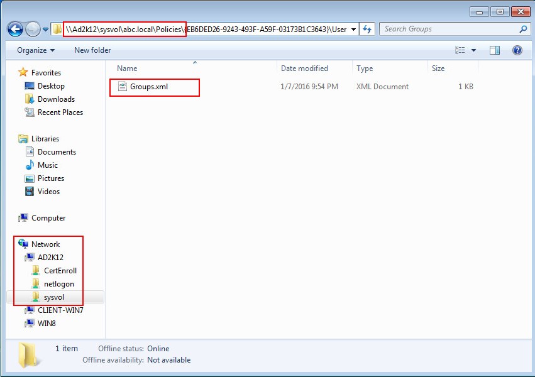Click the search magnifier icon

pos(524,30)
